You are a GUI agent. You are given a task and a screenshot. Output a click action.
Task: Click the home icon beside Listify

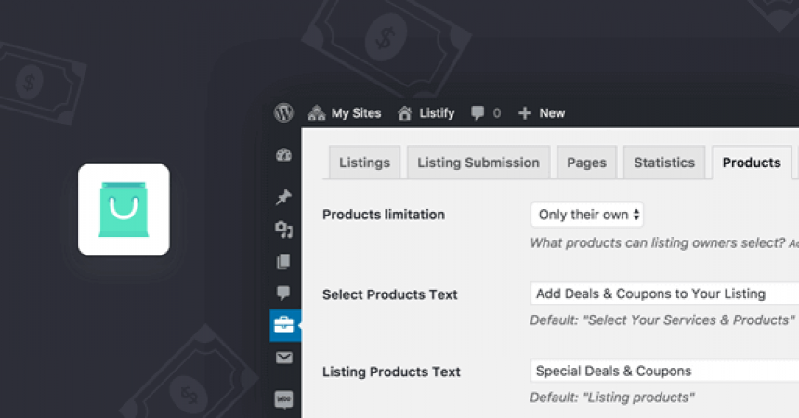pyautogui.click(x=404, y=112)
